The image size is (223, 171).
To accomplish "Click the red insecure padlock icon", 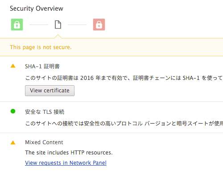I will [99, 25].
